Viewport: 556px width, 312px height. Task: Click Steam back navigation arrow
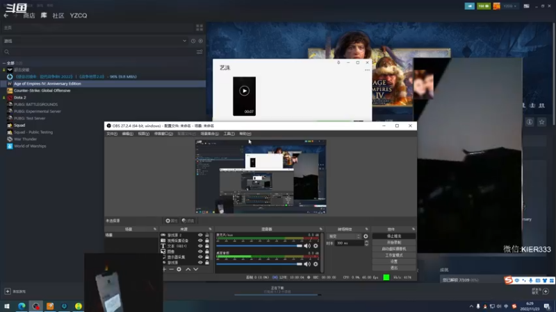pyautogui.click(x=6, y=15)
